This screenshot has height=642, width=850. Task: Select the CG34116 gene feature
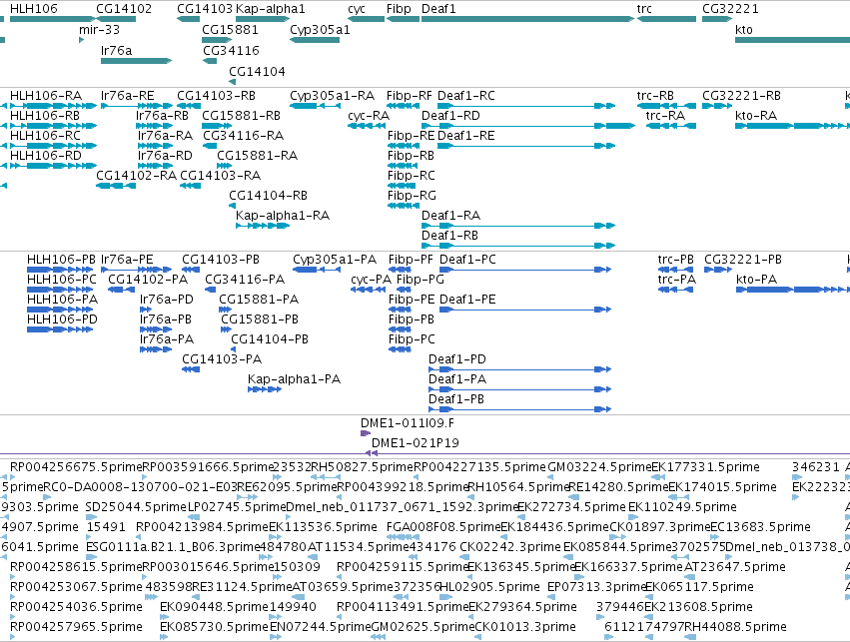coord(210,61)
